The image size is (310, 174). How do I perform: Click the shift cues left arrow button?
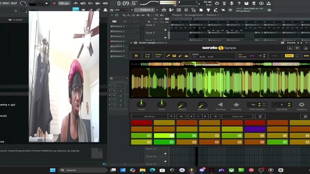(x=181, y=116)
